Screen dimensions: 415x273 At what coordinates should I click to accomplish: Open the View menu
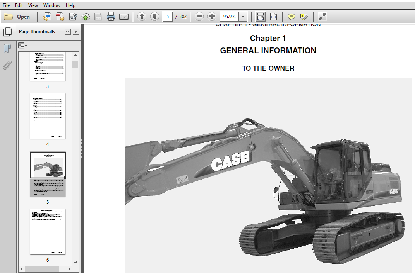pyautogui.click(x=33, y=5)
